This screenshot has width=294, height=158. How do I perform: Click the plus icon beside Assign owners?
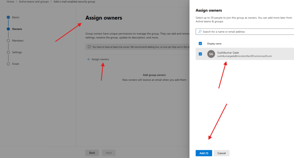tap(88, 59)
